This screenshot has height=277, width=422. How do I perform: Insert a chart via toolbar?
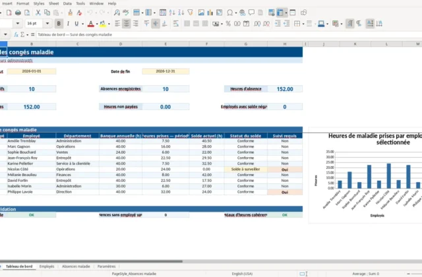(x=210, y=13)
